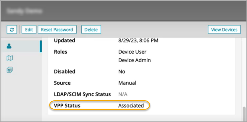The image size is (247, 122).
Task: Open the stacked apps sidebar tab
Action: coord(10,70)
